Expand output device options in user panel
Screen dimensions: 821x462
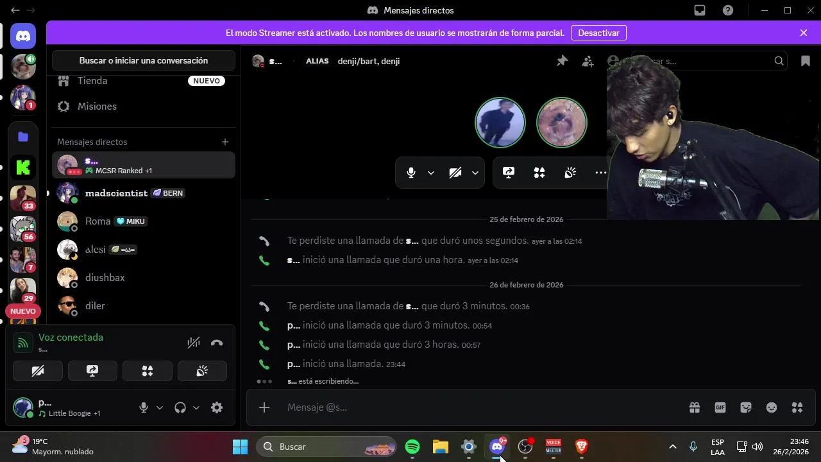(x=196, y=407)
